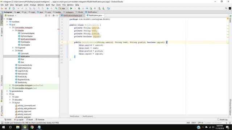Select MainActivity in project tree

pyautogui.click(x=22, y=74)
